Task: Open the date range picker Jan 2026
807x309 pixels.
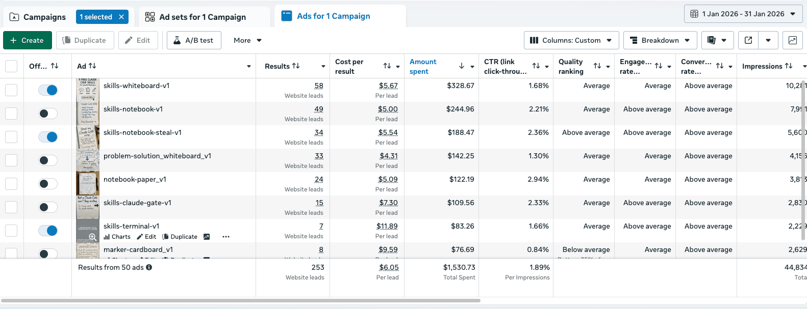Action: 743,14
